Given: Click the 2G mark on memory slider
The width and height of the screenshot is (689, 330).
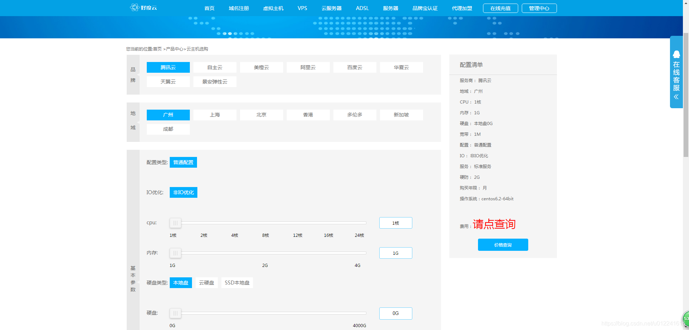Looking at the screenshot, I should tap(265, 266).
